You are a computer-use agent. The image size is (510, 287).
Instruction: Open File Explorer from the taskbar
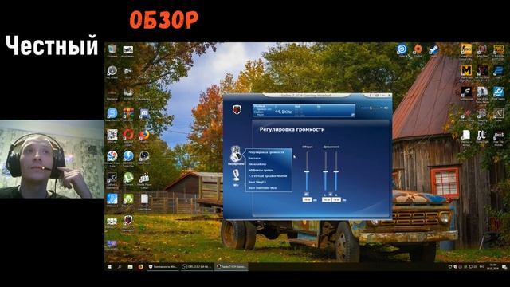click(130, 267)
